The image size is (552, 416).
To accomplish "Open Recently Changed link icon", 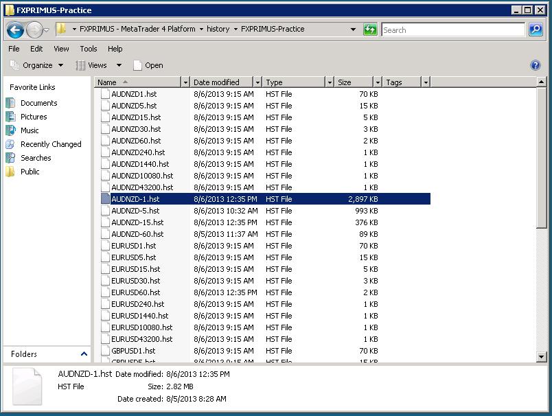I will tap(10, 144).
